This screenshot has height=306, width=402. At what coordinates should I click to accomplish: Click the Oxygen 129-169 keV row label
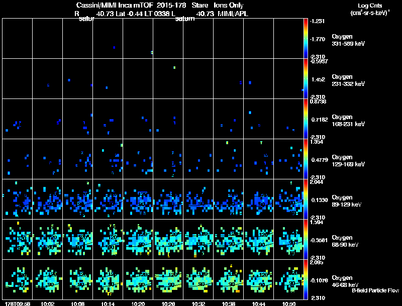click(348, 161)
